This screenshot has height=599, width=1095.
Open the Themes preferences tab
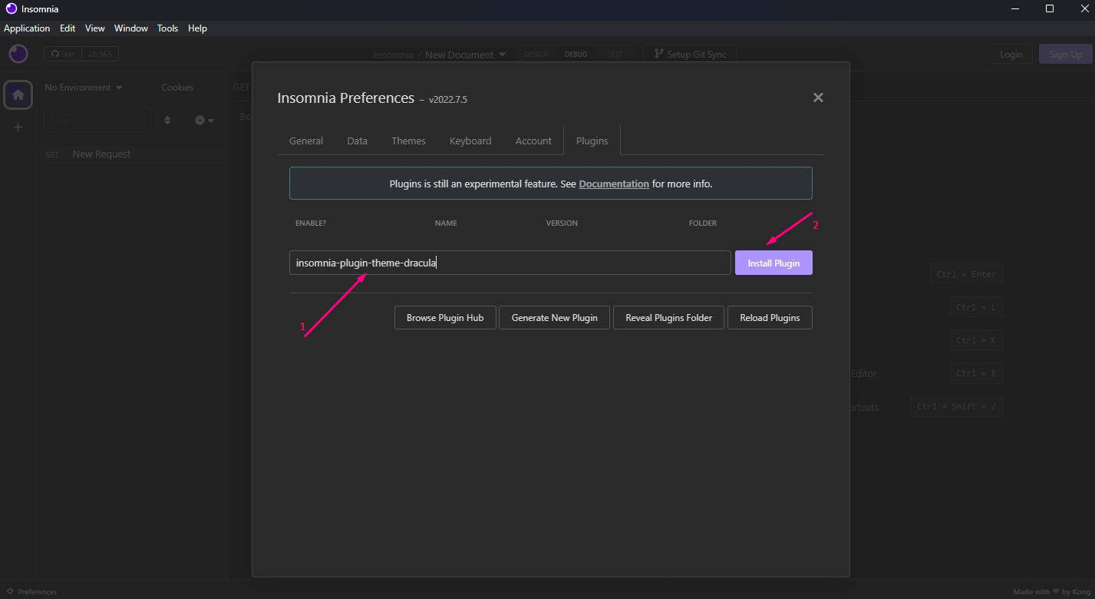click(x=408, y=141)
